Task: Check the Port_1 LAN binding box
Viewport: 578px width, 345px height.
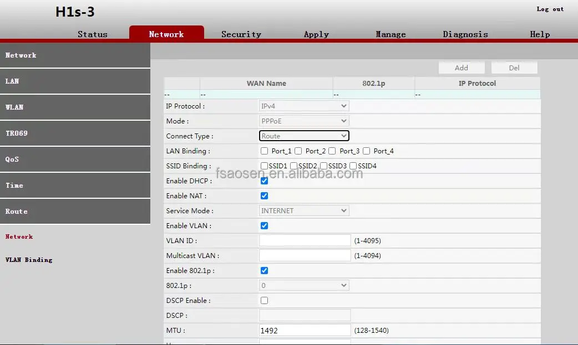Action: [265, 151]
